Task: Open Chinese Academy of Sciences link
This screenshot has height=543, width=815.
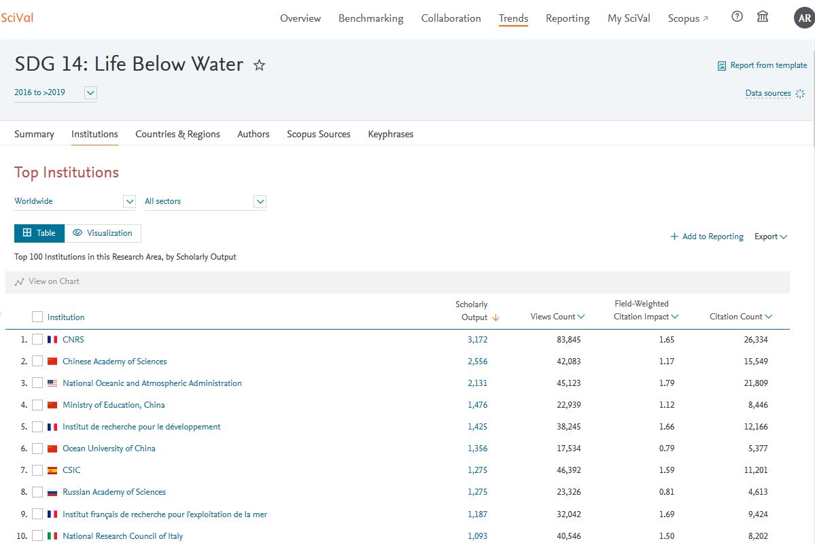Action: [114, 362]
